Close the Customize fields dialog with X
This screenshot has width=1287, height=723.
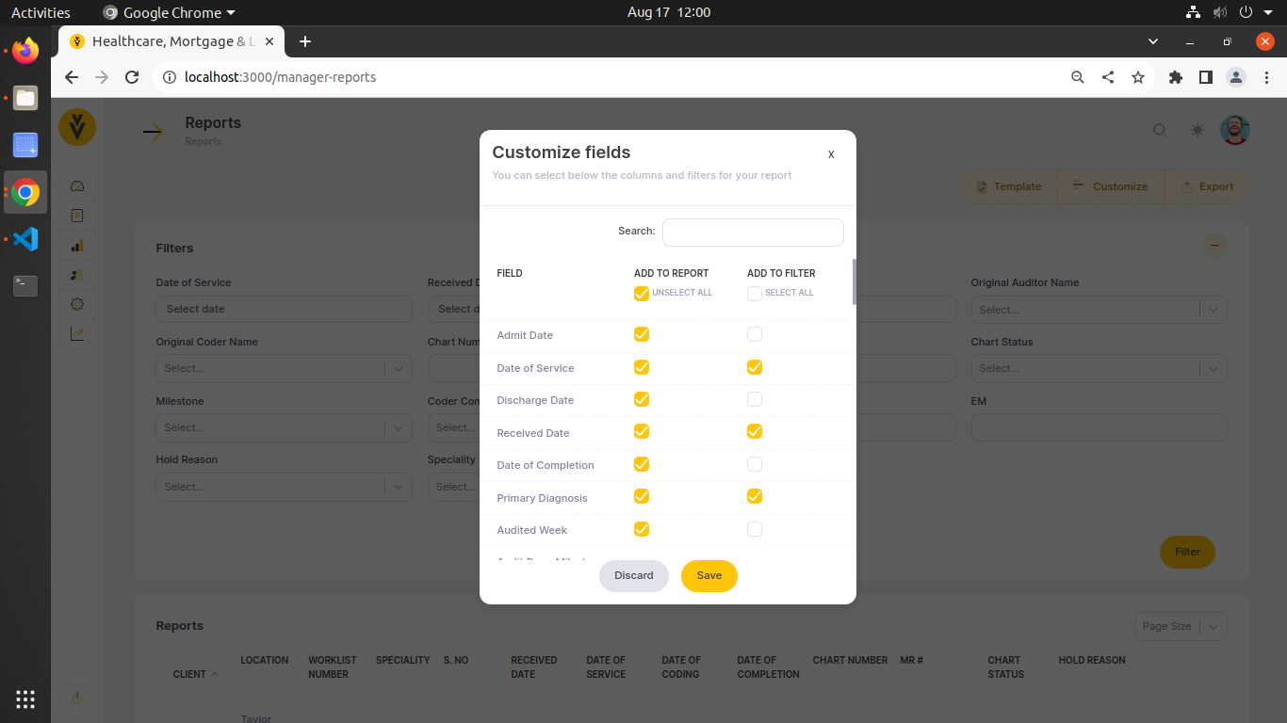[x=830, y=154]
